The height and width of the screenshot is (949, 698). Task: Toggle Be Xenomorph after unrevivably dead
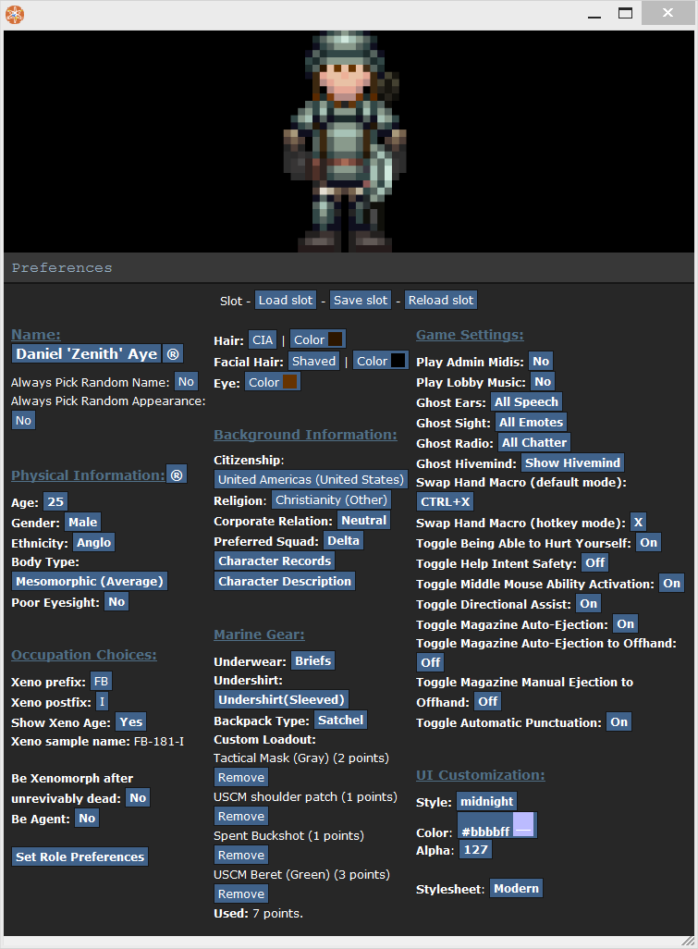pos(138,798)
